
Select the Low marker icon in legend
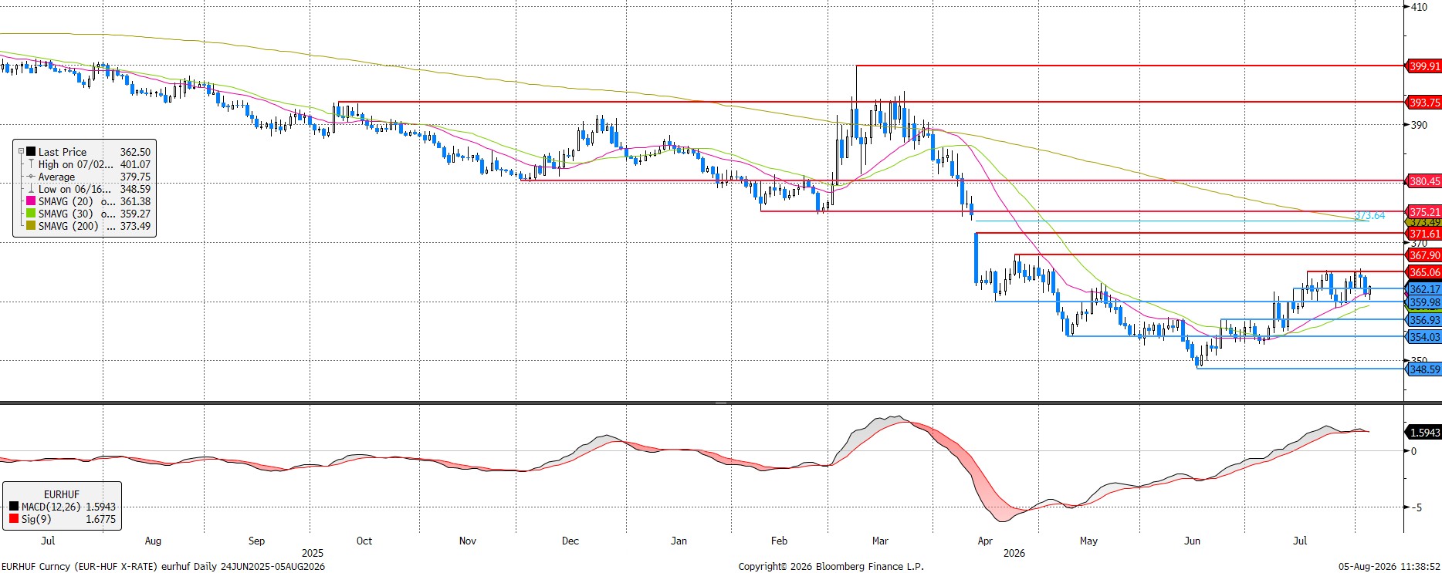click(31, 189)
